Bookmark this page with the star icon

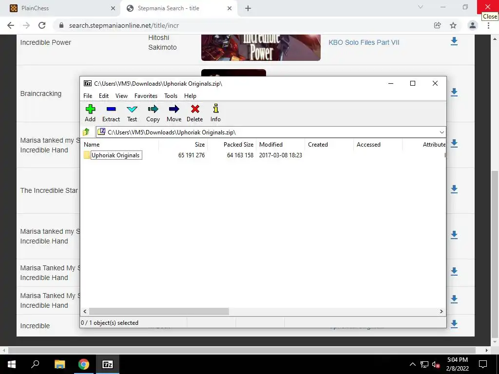453,25
